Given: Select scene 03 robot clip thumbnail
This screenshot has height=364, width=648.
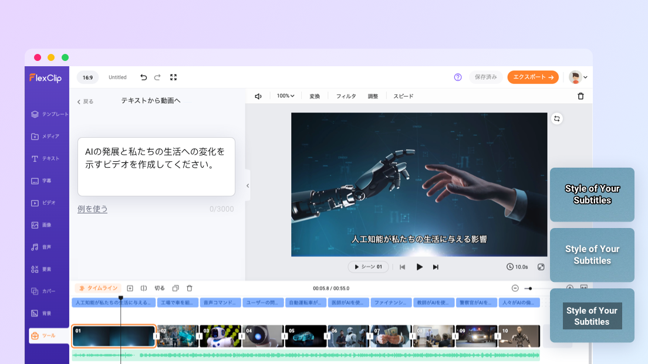Looking at the screenshot, I should click(220, 336).
